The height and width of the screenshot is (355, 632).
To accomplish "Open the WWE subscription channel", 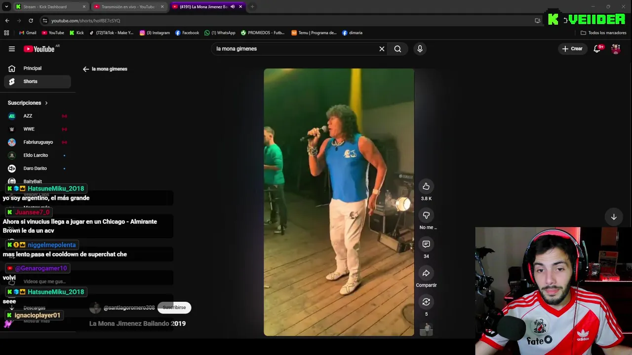I will click(x=38, y=129).
